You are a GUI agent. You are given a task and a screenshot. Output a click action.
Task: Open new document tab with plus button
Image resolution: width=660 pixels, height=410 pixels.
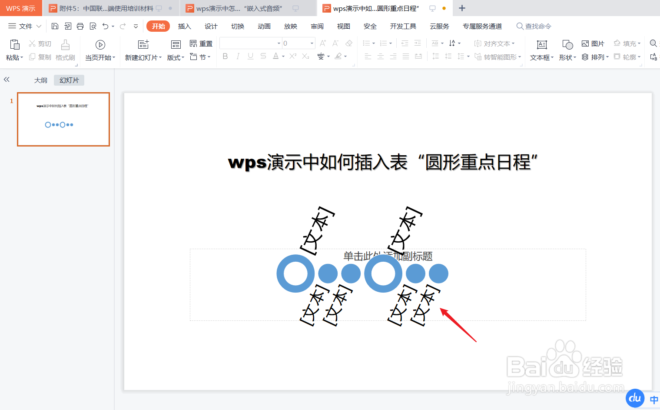[x=462, y=8]
